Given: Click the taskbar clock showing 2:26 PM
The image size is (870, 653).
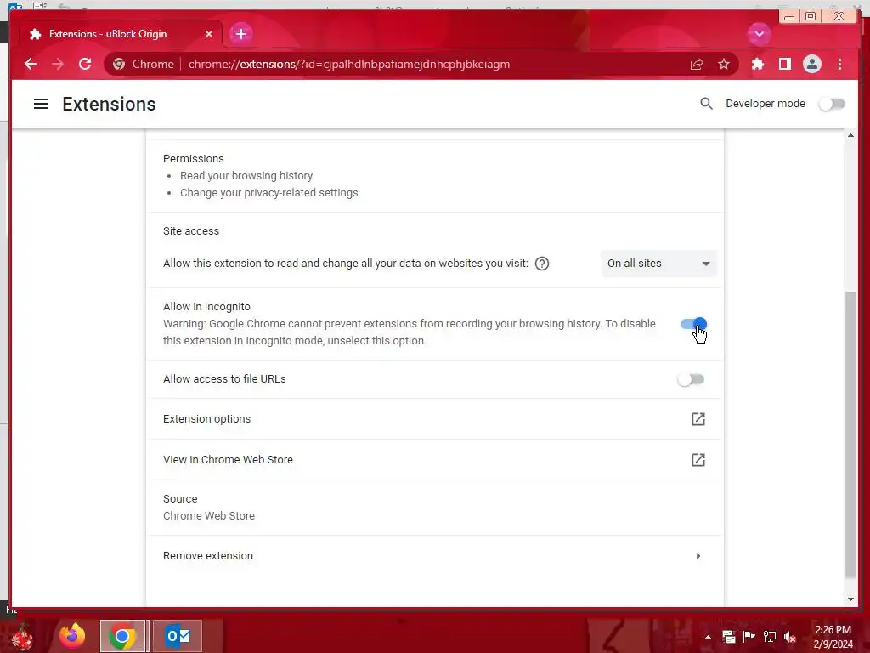Looking at the screenshot, I should pos(833,637).
